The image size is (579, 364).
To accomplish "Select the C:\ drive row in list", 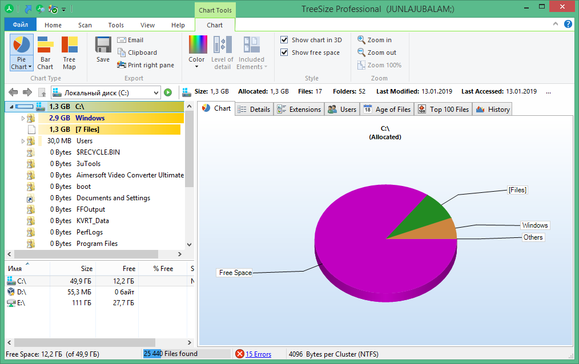I will pos(99,281).
